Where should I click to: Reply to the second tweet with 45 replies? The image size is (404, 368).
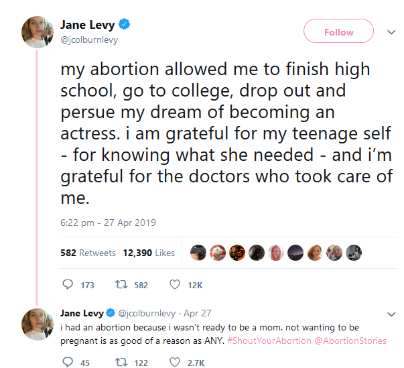tap(68, 363)
